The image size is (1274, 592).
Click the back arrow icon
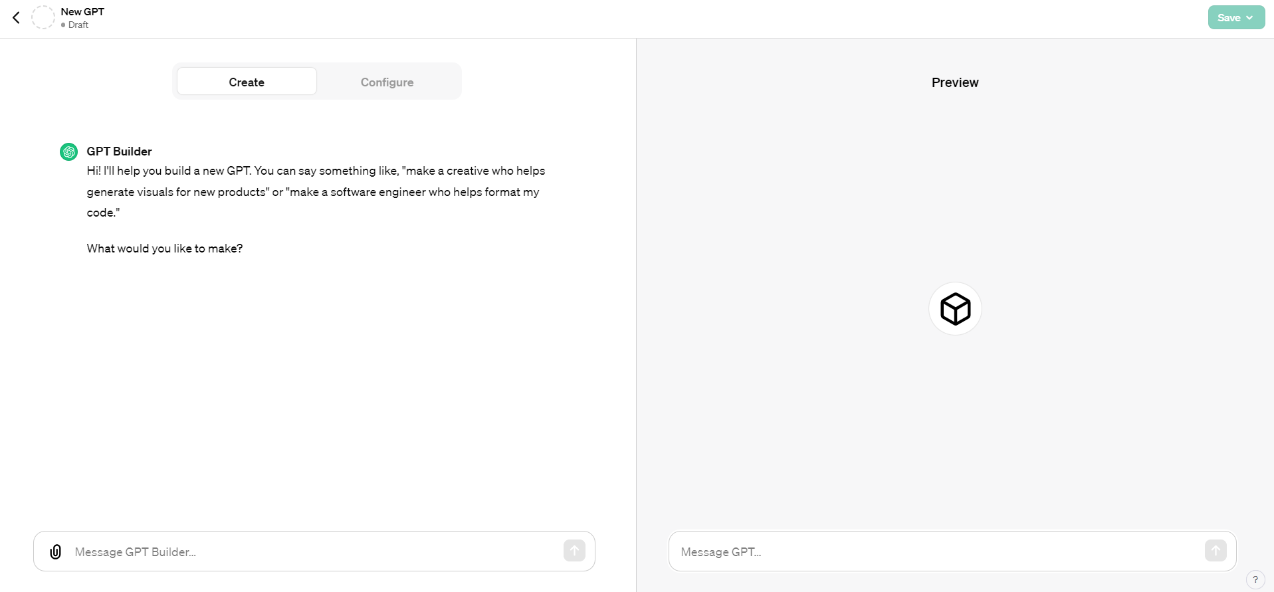pos(17,18)
